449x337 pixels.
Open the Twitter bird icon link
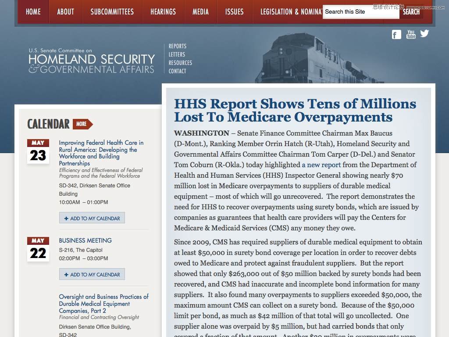[x=424, y=33]
